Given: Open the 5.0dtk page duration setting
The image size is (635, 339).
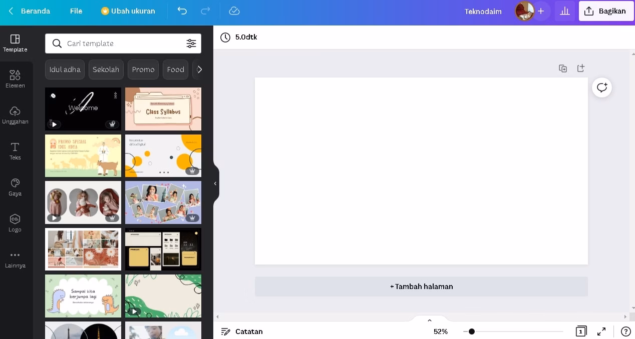Looking at the screenshot, I should [239, 37].
